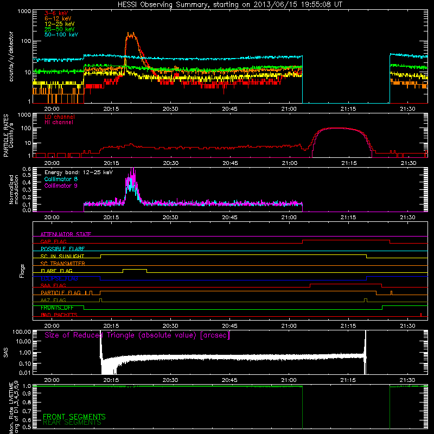The image size is (434, 434).
Task: Click the SC IN SUNLIGHT flag label
Action: 62,256
